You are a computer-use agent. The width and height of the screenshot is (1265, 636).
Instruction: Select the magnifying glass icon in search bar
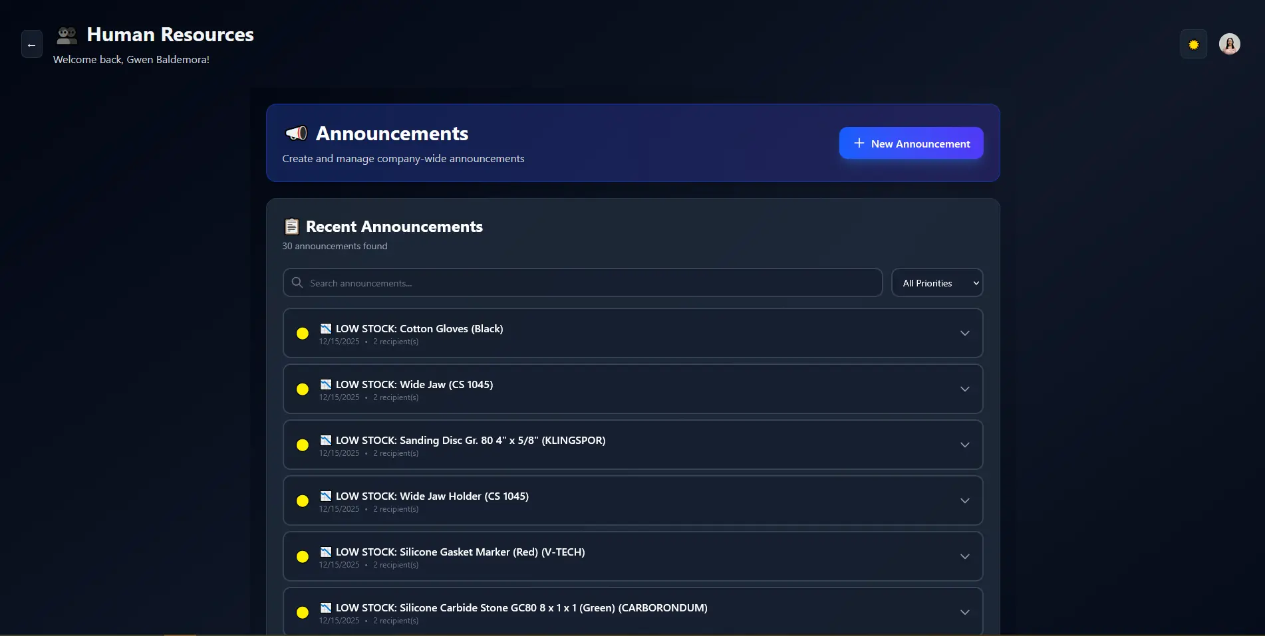coord(297,282)
